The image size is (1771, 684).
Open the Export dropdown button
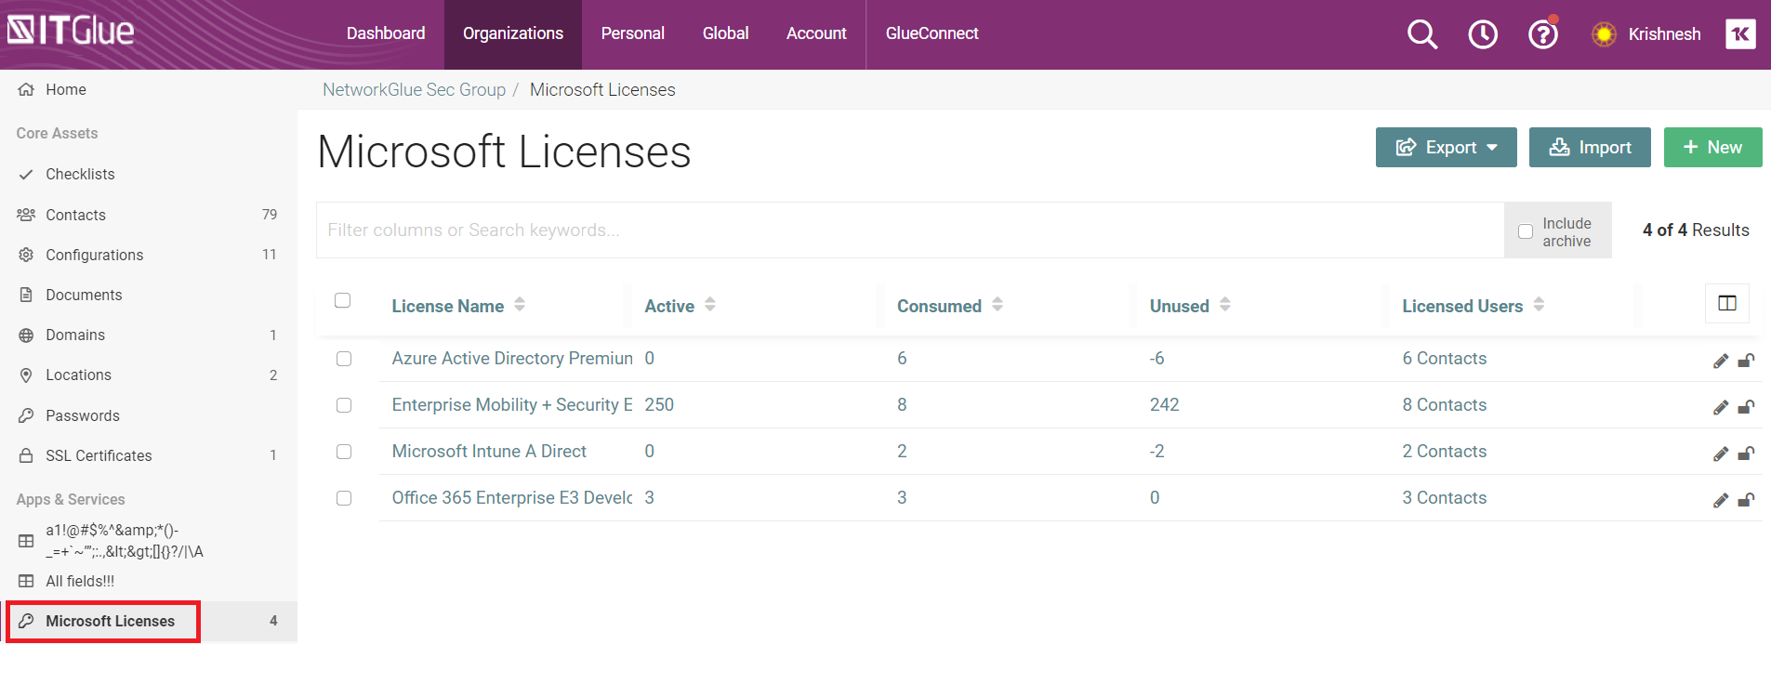[1447, 147]
